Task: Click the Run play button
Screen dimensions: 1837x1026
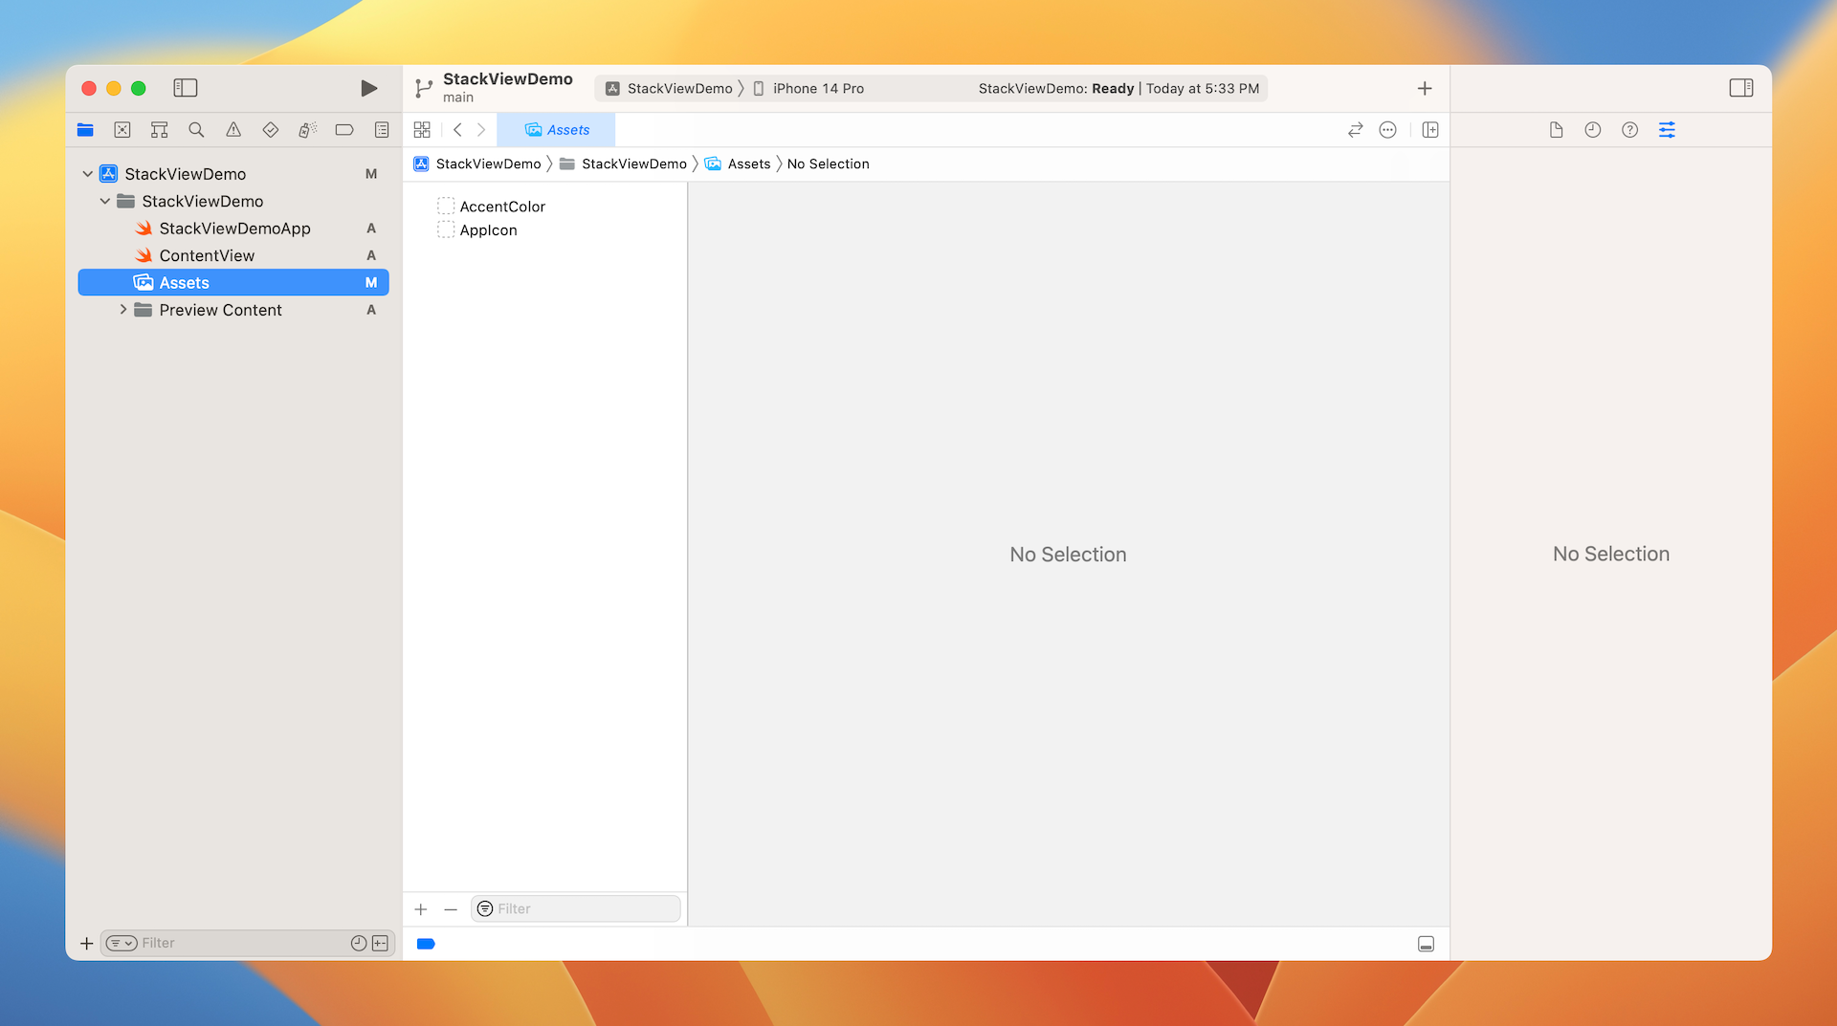Action: click(368, 88)
